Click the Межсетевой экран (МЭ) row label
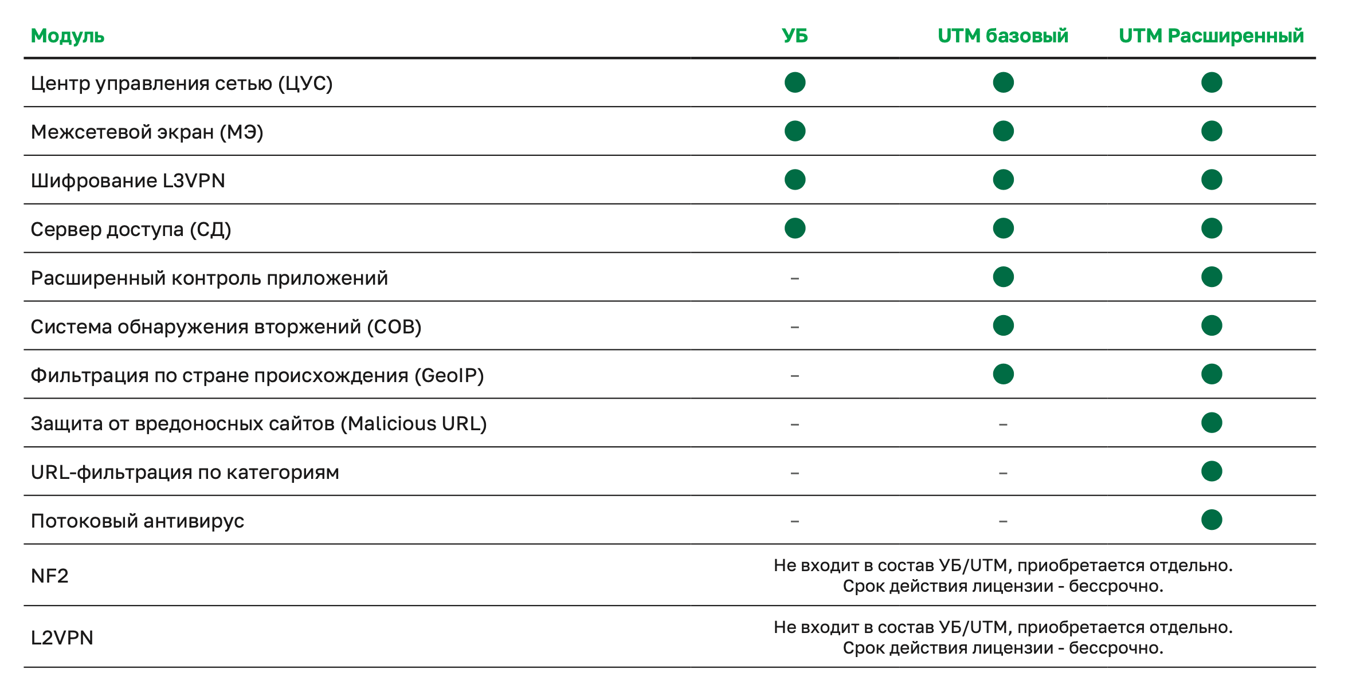1348x692 pixels. 147,132
